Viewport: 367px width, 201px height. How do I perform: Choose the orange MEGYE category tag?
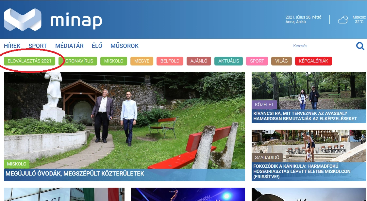[142, 61]
